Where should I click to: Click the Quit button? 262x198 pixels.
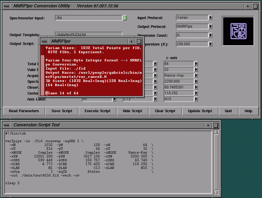pos(228,111)
